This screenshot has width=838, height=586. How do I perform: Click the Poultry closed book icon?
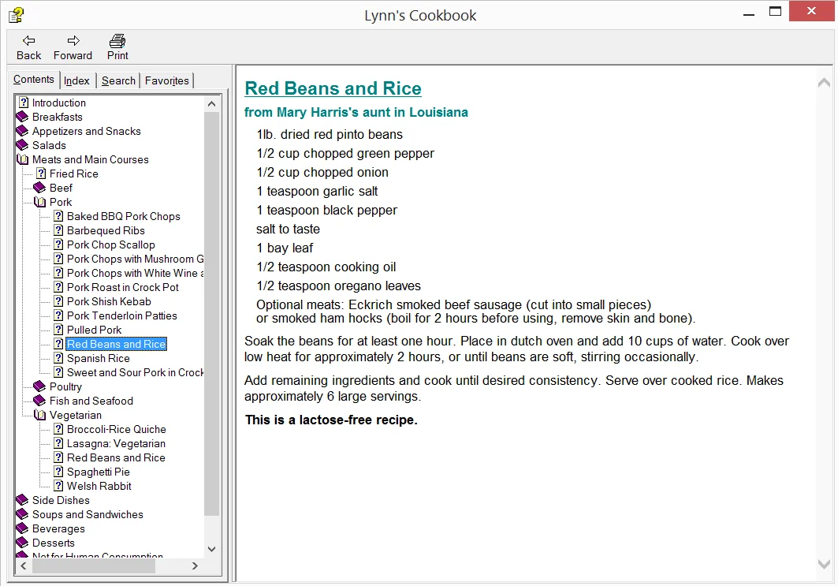click(x=39, y=386)
